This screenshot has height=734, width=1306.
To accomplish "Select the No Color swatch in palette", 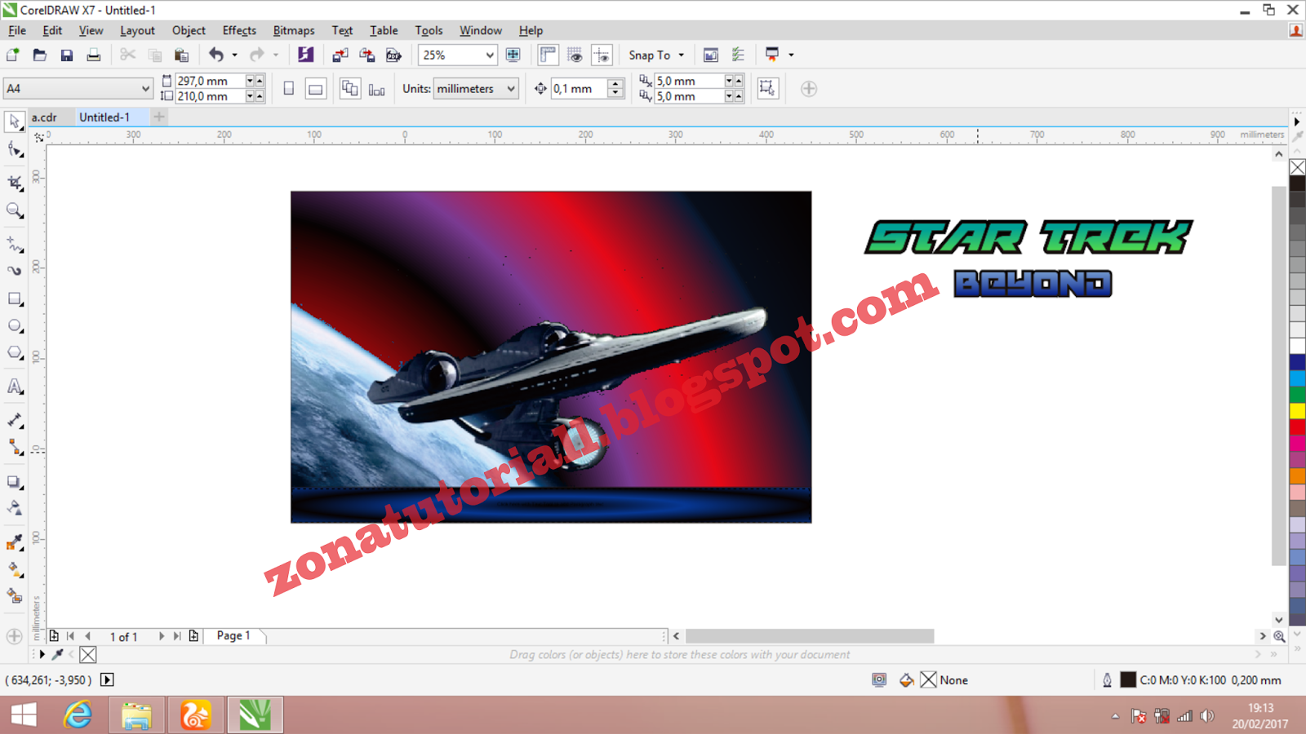I will coord(1297,167).
